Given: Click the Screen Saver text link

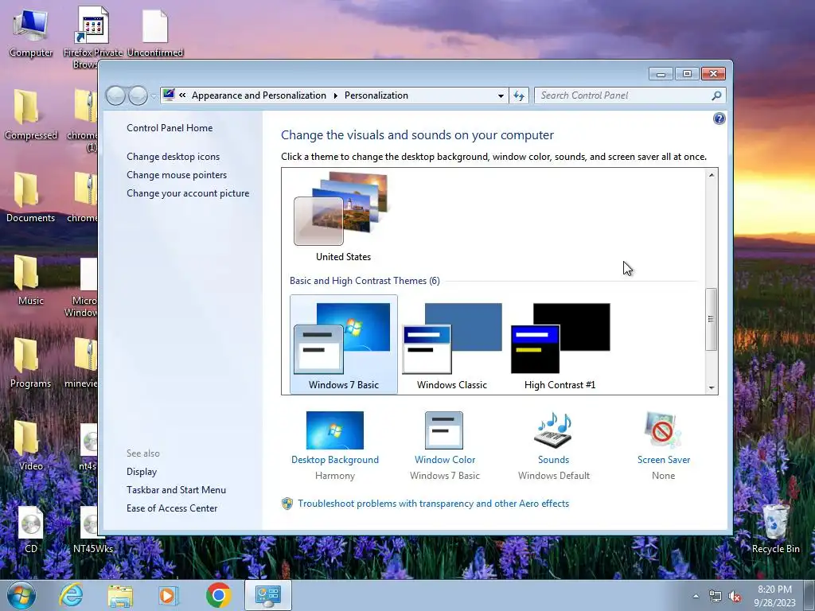Looking at the screenshot, I should pyautogui.click(x=663, y=459).
